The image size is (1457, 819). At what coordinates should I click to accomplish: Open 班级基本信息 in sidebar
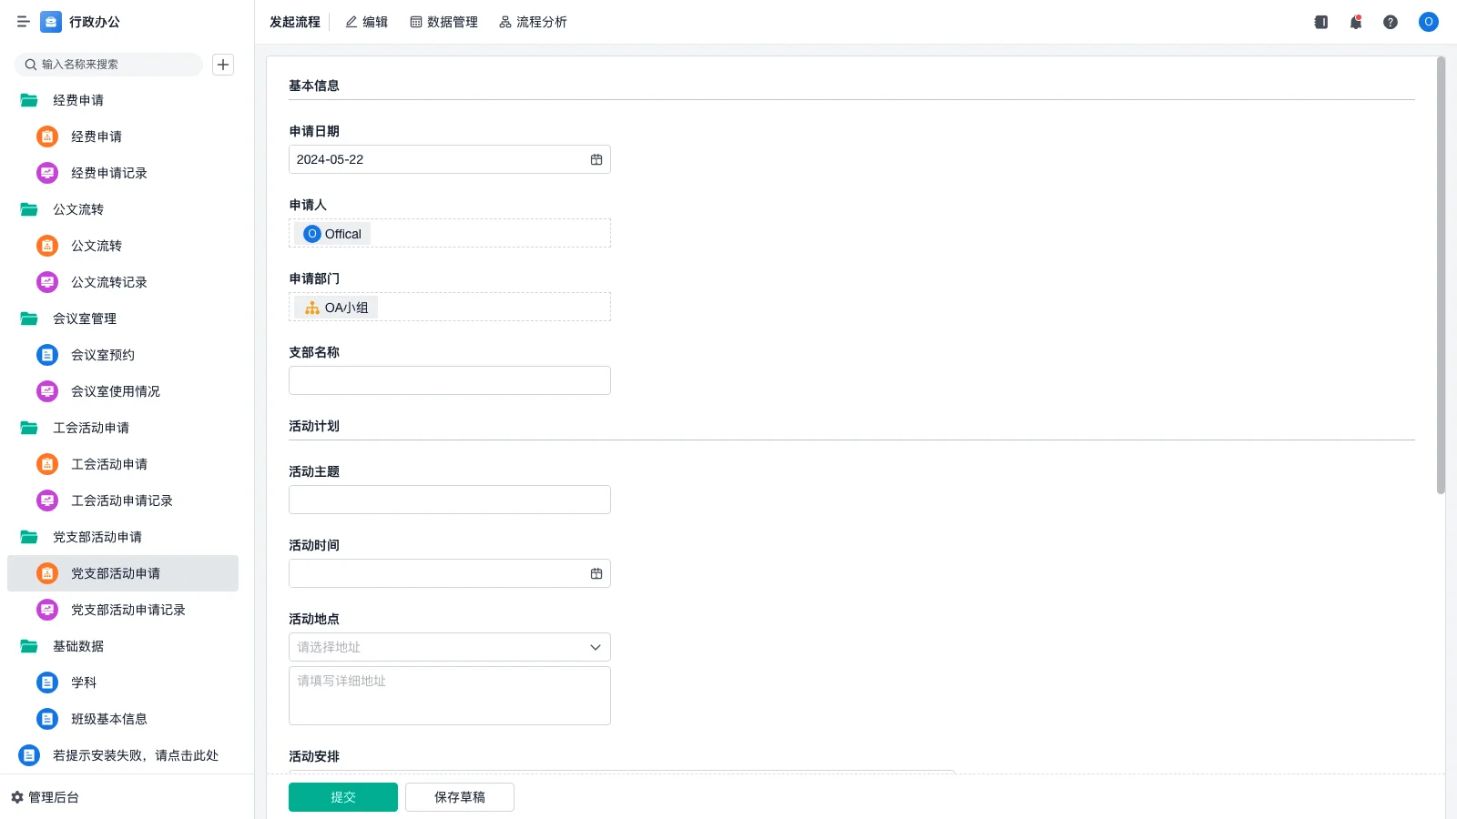pyautogui.click(x=123, y=719)
